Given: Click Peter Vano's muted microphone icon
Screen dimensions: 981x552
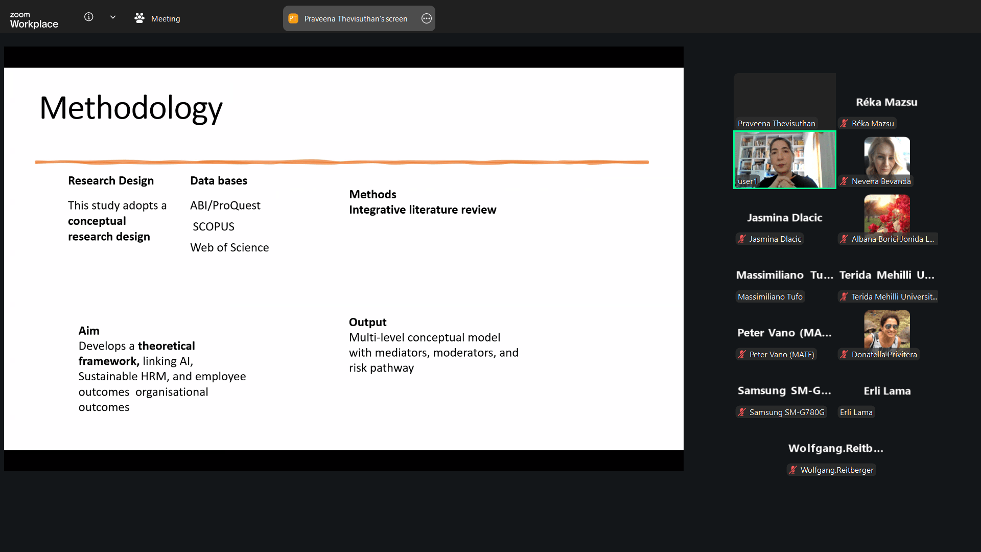Looking at the screenshot, I should tap(742, 354).
